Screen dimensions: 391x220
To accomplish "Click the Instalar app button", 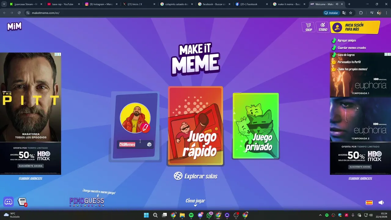I will (331, 13).
